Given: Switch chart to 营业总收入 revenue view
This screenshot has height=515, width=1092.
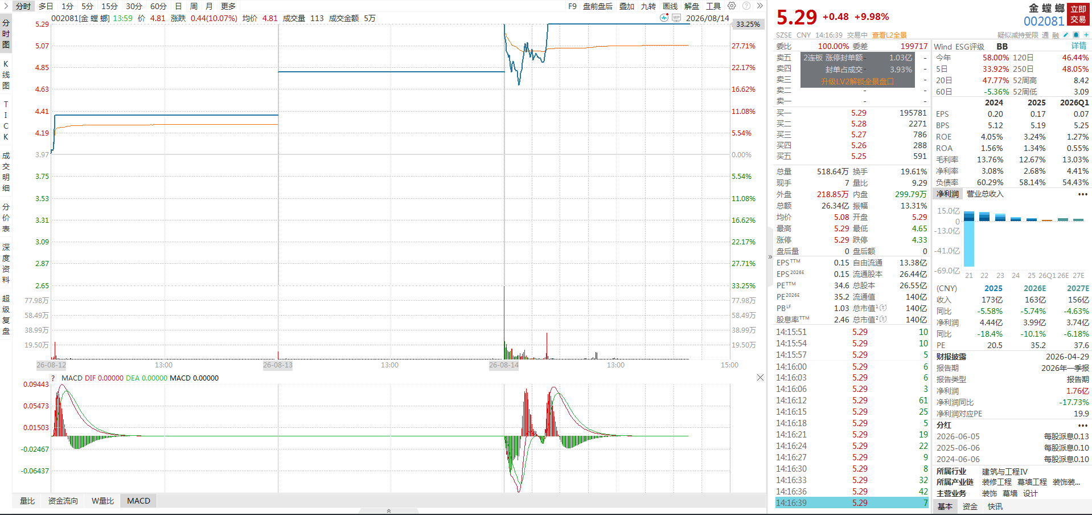Looking at the screenshot, I should 985,194.
